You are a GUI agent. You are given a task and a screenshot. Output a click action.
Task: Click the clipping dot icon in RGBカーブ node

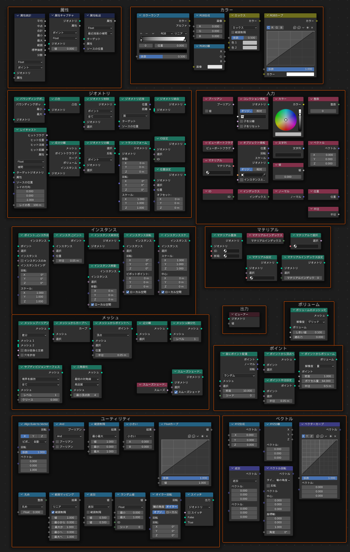[x=308, y=27]
